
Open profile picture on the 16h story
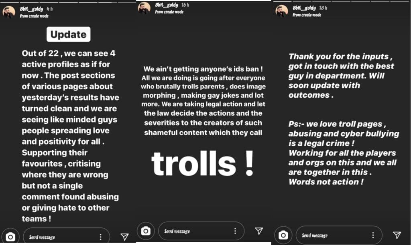click(144, 8)
